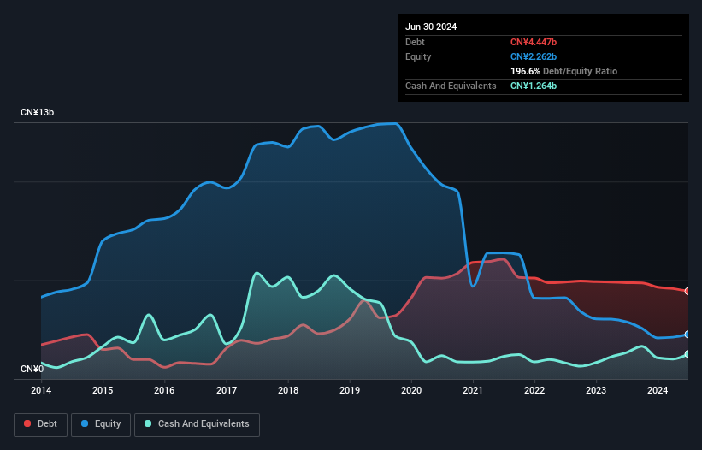
Task: Click the 2016 x-axis label
Action: [164, 390]
